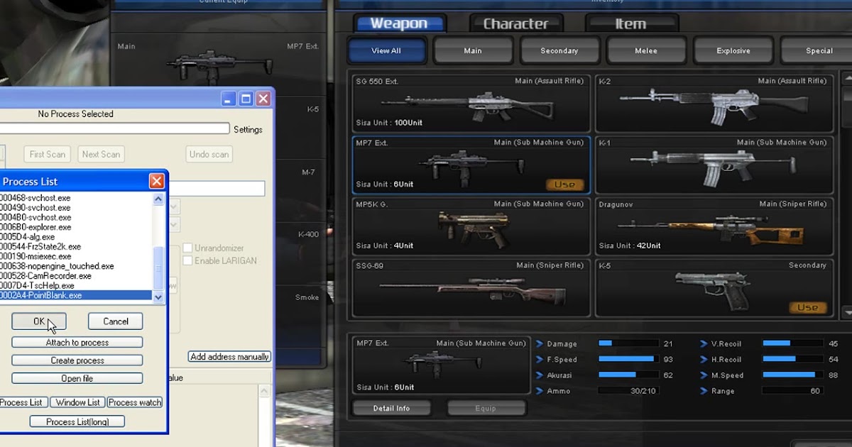Screen dimensions: 852x447
Task: Select the MP5K G. weapon card
Action: pyautogui.click(x=471, y=226)
